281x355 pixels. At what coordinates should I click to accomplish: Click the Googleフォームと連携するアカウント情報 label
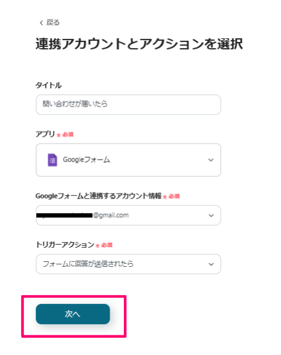pos(99,196)
